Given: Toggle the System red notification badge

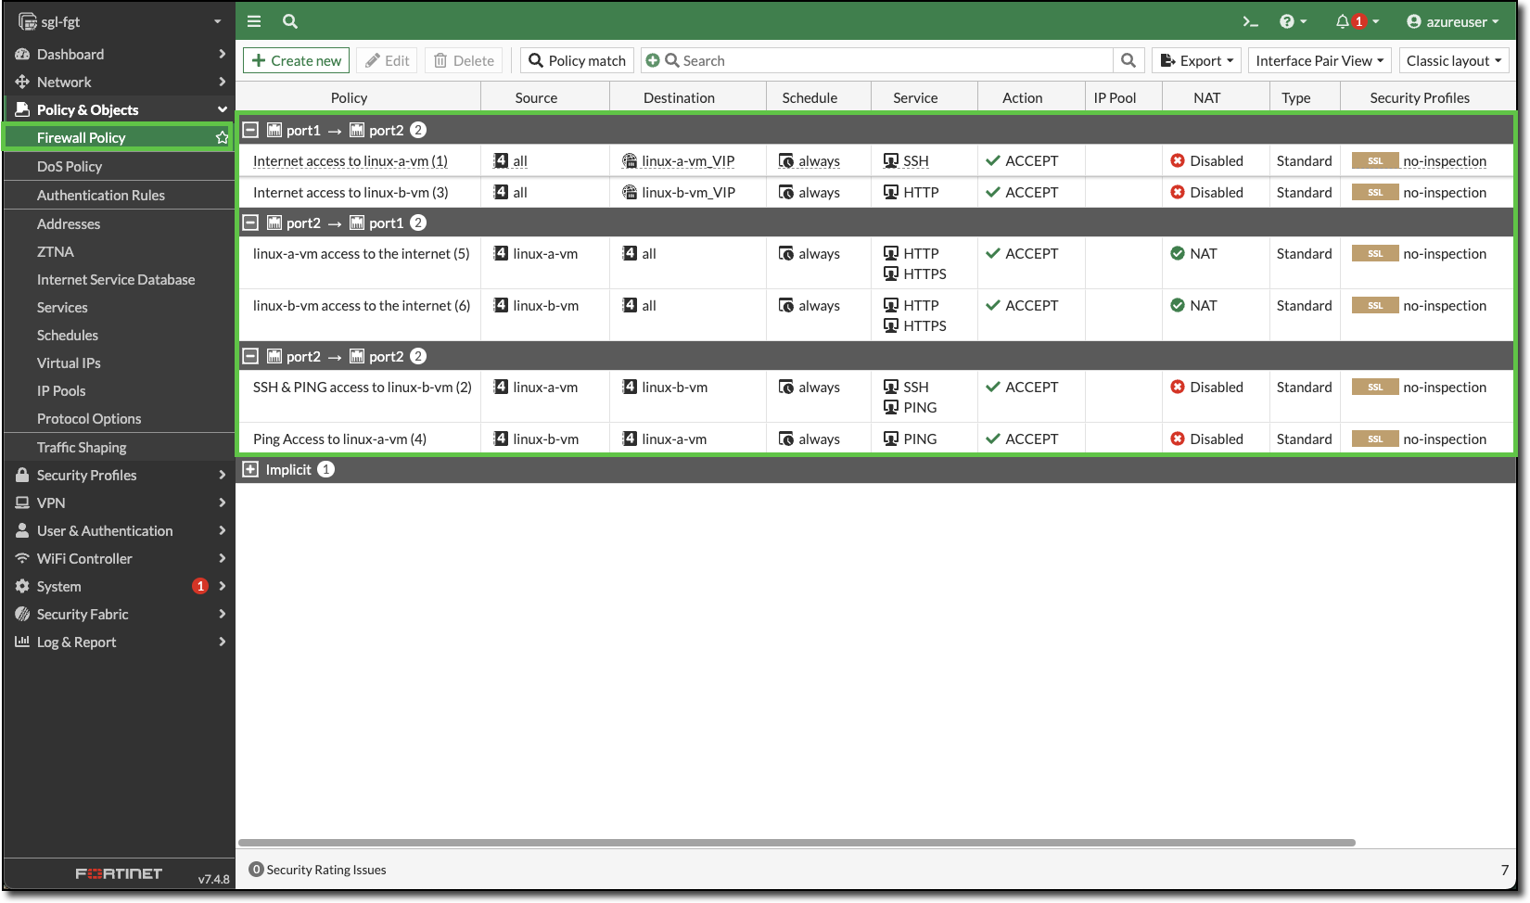Looking at the screenshot, I should click(x=200, y=586).
